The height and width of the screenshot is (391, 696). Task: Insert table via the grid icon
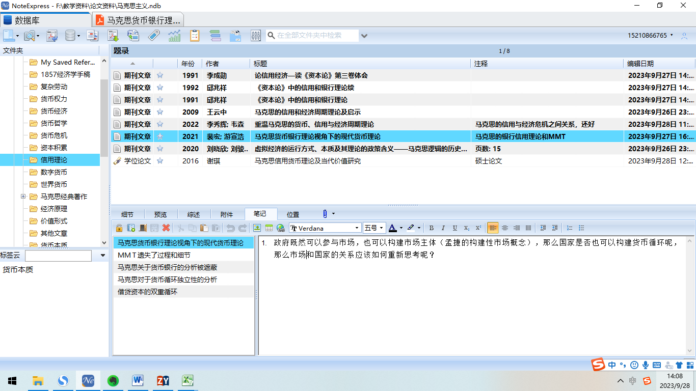pos(269,228)
